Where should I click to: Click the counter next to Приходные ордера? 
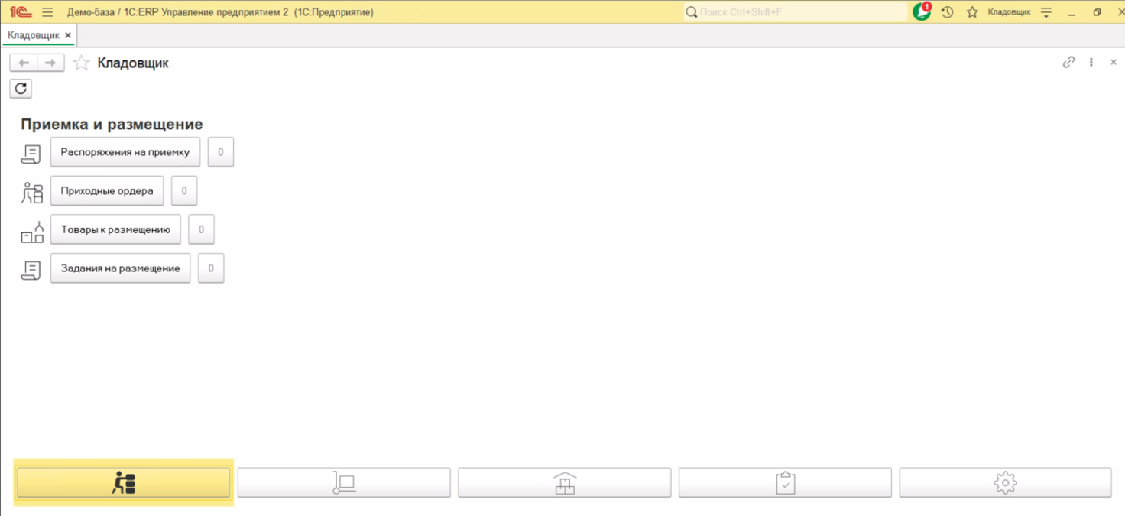(x=184, y=191)
